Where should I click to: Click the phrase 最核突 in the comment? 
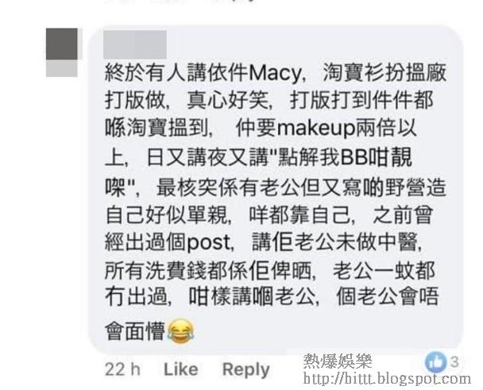[x=187, y=187]
